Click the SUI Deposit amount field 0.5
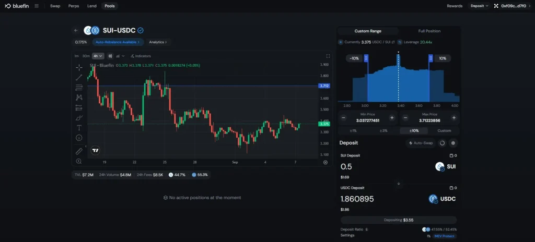 (346, 167)
